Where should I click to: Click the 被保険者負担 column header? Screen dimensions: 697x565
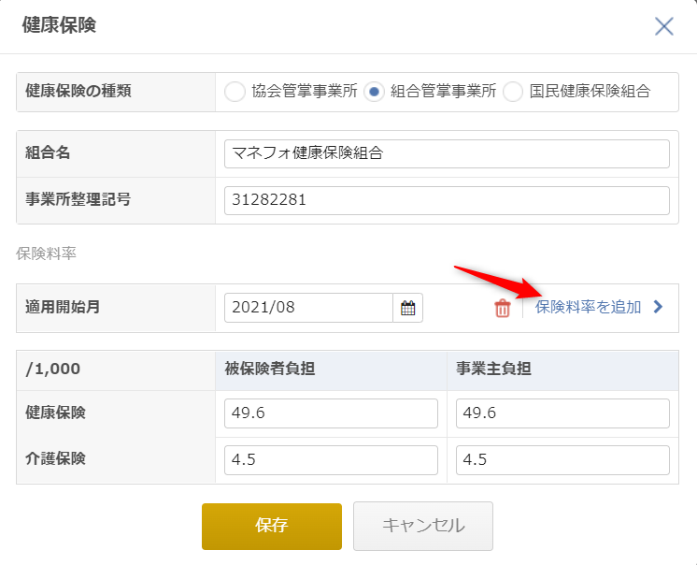click(270, 369)
